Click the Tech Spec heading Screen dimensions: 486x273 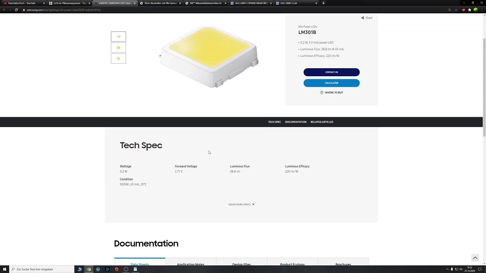tap(141, 146)
